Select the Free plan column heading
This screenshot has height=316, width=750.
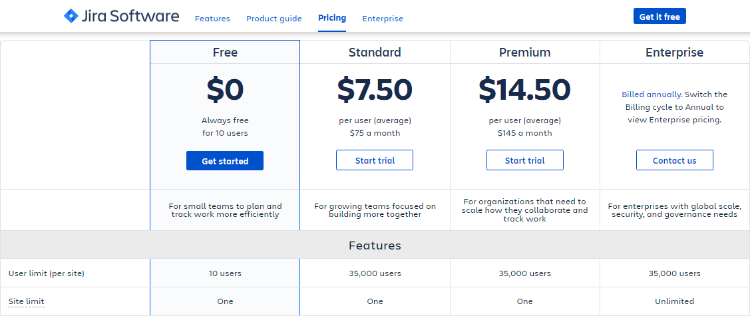pos(225,53)
